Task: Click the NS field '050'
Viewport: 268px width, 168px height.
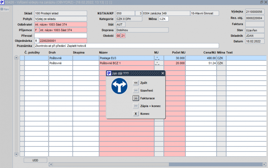Action: click(x=125, y=13)
